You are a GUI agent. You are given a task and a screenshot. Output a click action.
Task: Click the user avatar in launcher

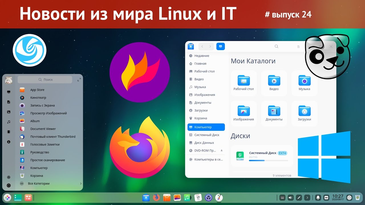pyautogui.click(x=9, y=80)
